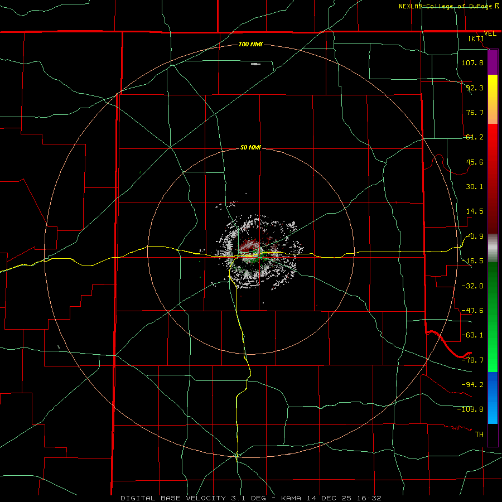Select the -47.6 scale value
The image size is (502, 502).
pos(472,311)
